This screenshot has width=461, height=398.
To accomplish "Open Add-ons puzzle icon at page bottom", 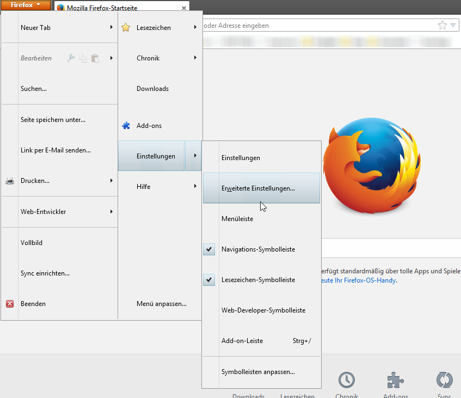I will pos(396,380).
